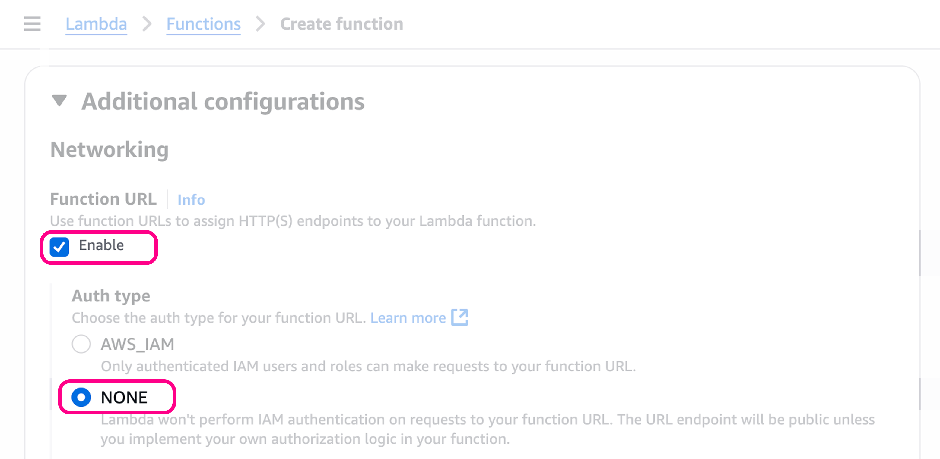Click the chevron before Create function
Viewport: 940px width, 459px height.
coord(260,24)
